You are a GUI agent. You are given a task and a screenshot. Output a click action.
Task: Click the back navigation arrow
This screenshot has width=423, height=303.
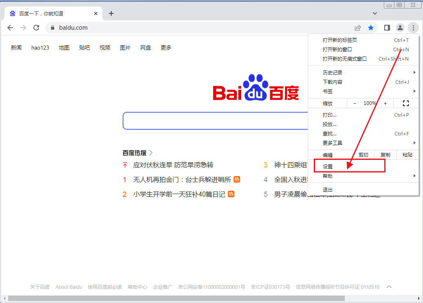point(10,28)
